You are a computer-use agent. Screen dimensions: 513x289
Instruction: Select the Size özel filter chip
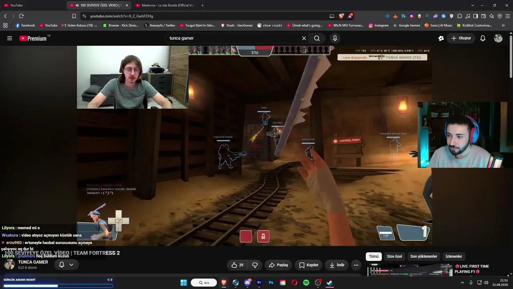tap(394, 256)
